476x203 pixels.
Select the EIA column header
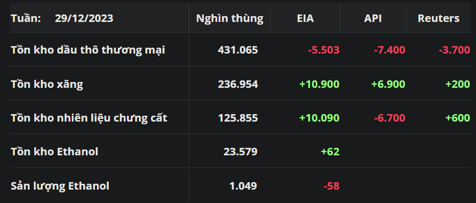coord(305,19)
